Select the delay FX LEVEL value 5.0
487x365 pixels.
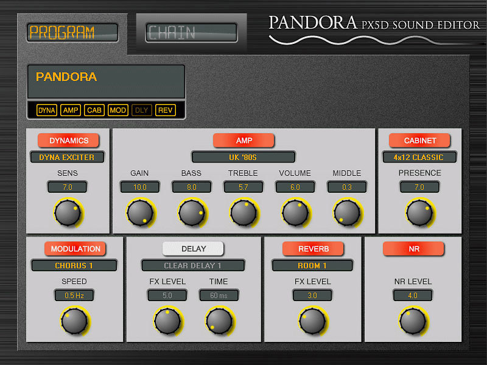(x=167, y=296)
